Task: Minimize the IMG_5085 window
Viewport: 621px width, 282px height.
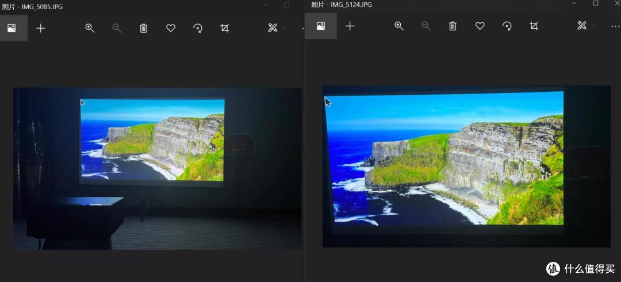Action: tap(265, 5)
